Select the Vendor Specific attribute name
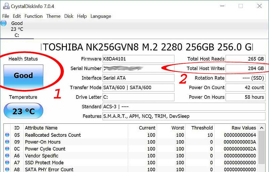The image size is (269, 172). click(x=41, y=156)
